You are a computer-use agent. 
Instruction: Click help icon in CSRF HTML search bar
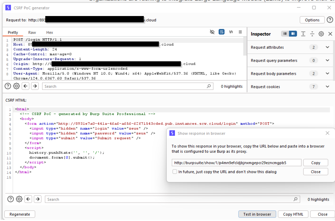(10, 199)
